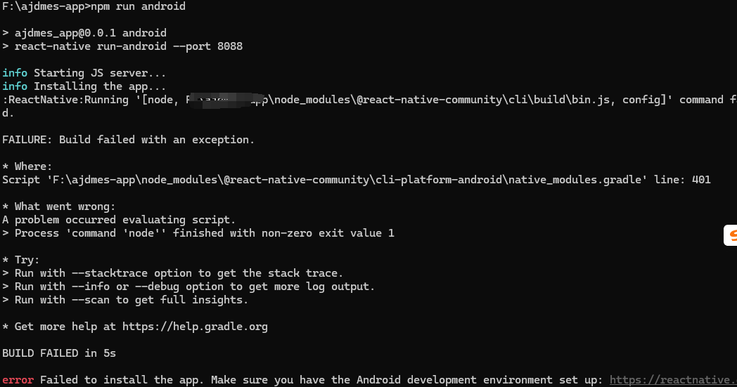Click 'Run with --stacktrace option' line

pos(173,273)
